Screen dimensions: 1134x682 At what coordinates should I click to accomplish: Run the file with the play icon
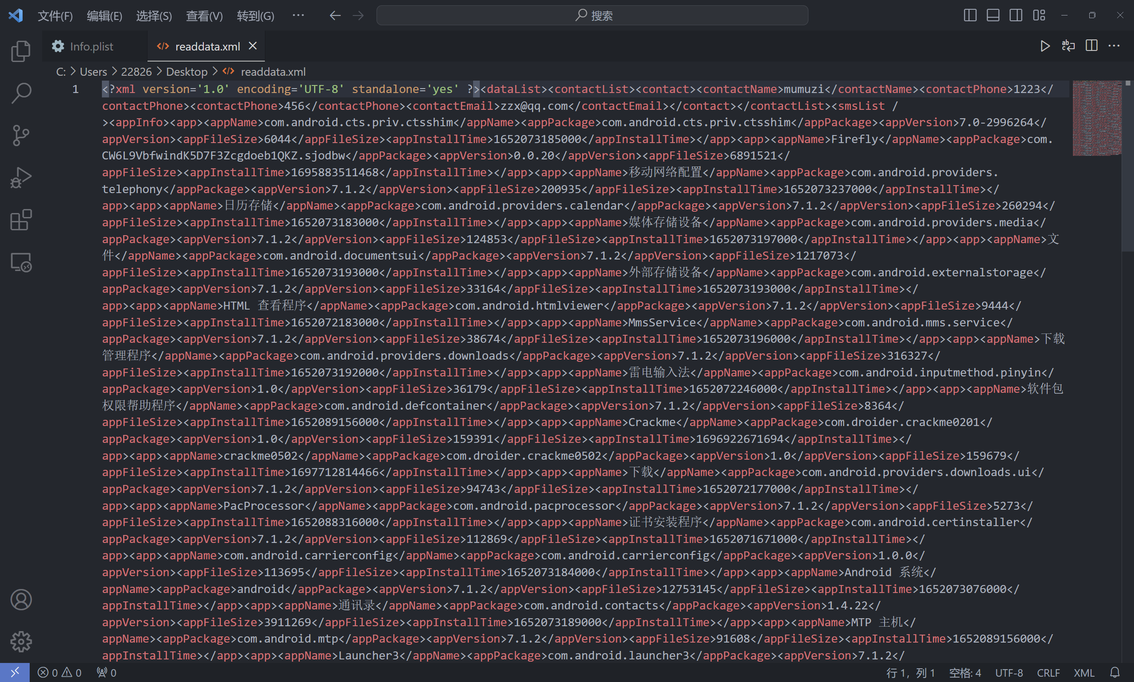[x=1045, y=46]
